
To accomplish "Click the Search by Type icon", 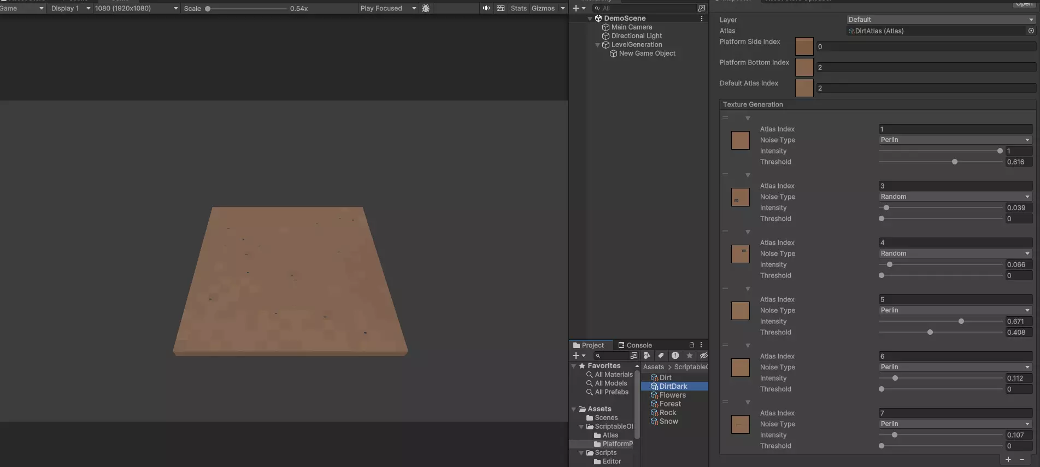I will pos(647,356).
